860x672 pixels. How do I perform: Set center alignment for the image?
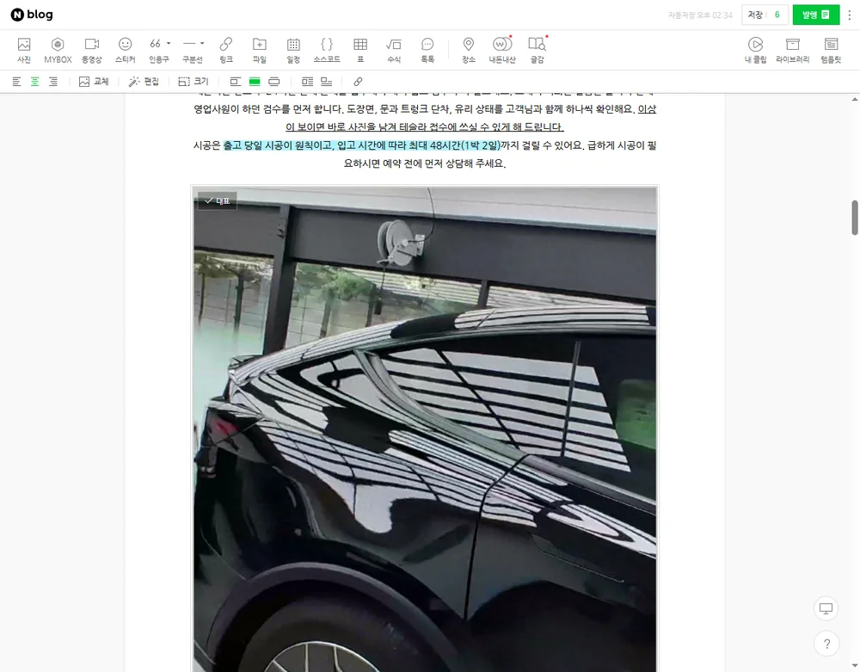tap(35, 82)
